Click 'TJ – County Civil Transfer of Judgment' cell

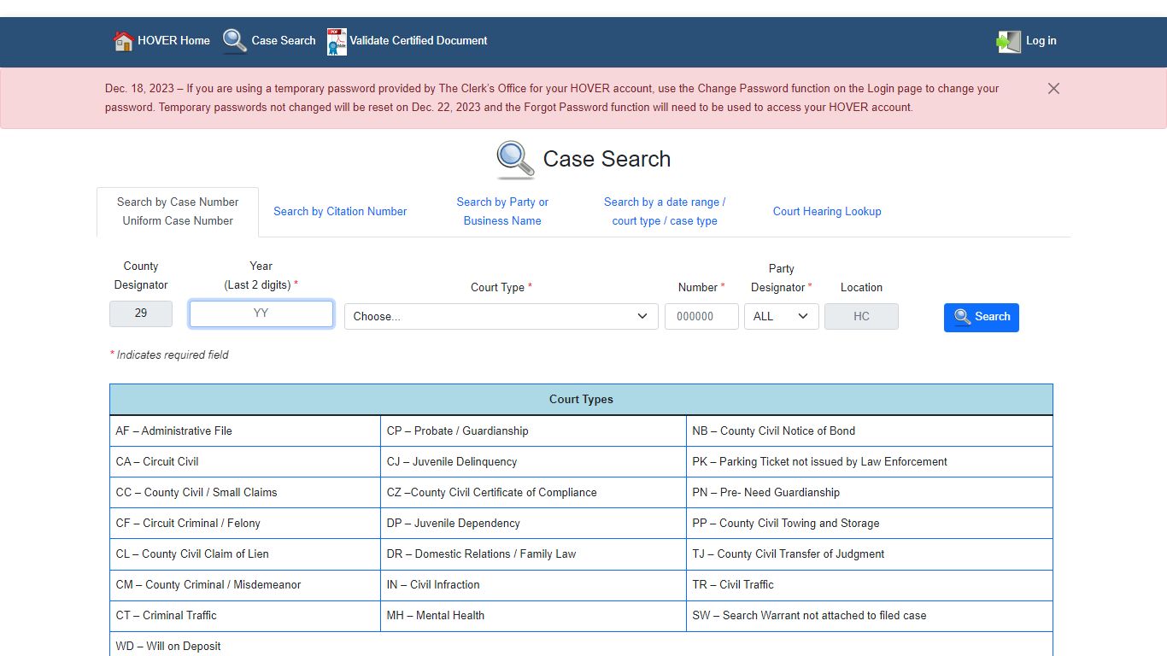pyautogui.click(x=870, y=554)
